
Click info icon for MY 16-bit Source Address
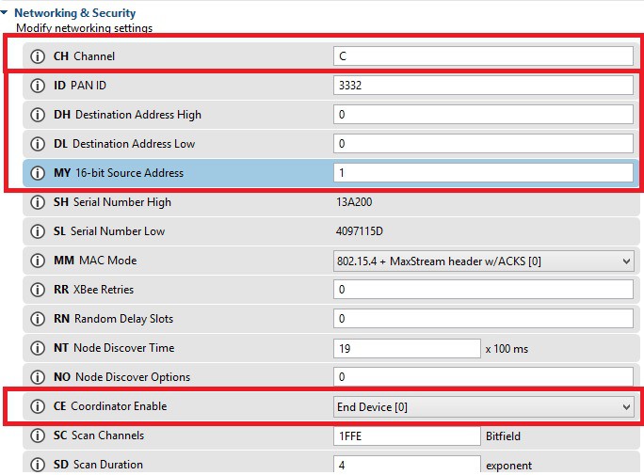click(x=38, y=173)
